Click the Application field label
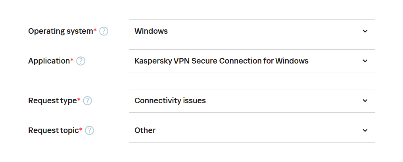 click(x=49, y=61)
